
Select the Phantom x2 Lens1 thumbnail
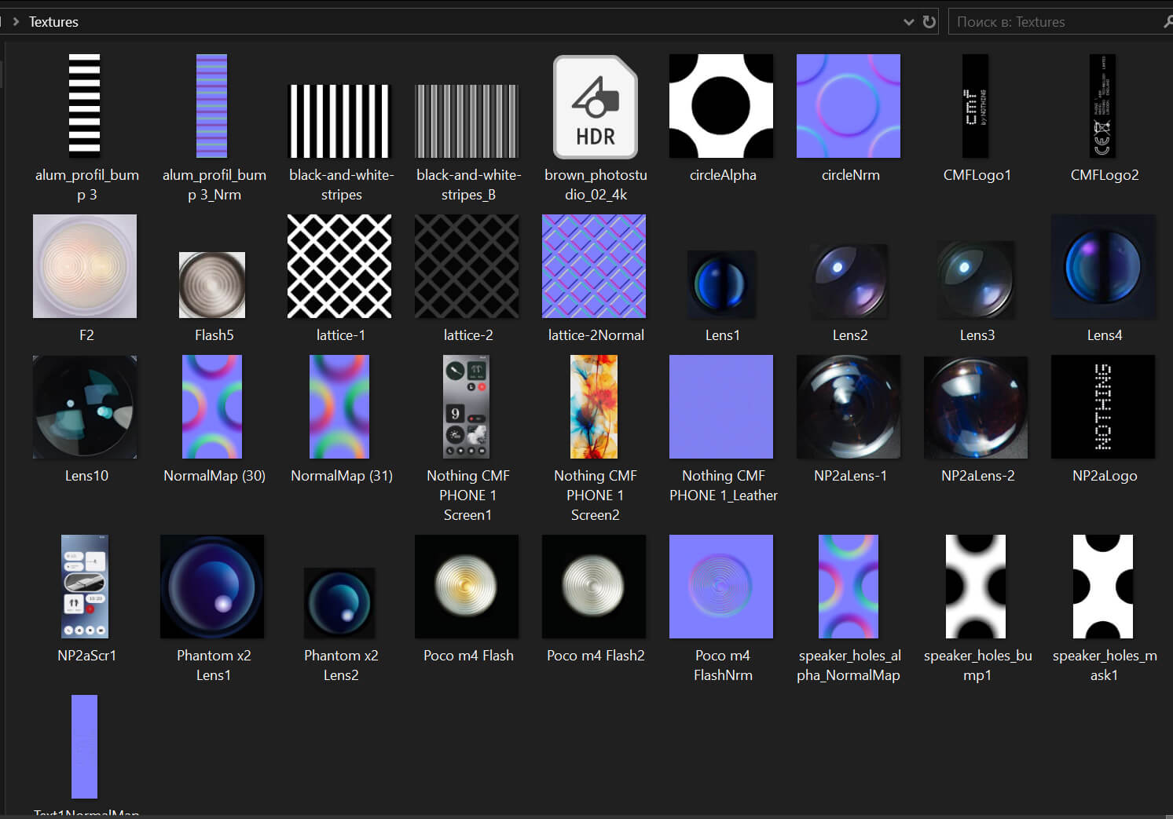(x=212, y=587)
